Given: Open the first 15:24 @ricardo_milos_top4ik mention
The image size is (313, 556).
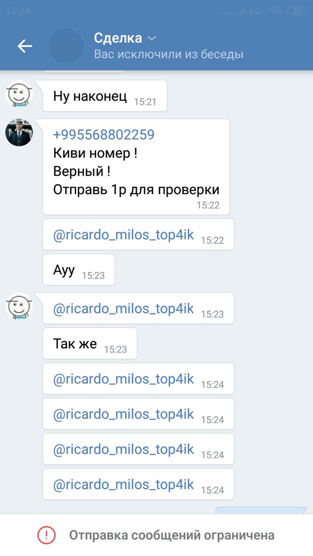Looking at the screenshot, I should (x=123, y=379).
